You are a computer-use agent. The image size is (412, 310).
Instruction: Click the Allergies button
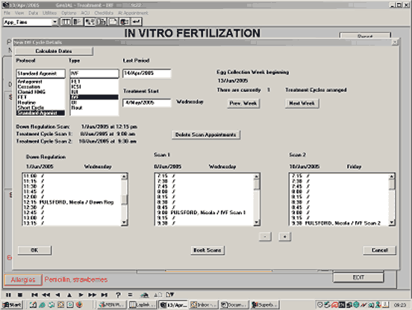tap(23, 280)
